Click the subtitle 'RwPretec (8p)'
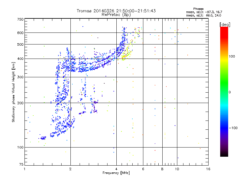The image size is (245, 184). [116, 15]
